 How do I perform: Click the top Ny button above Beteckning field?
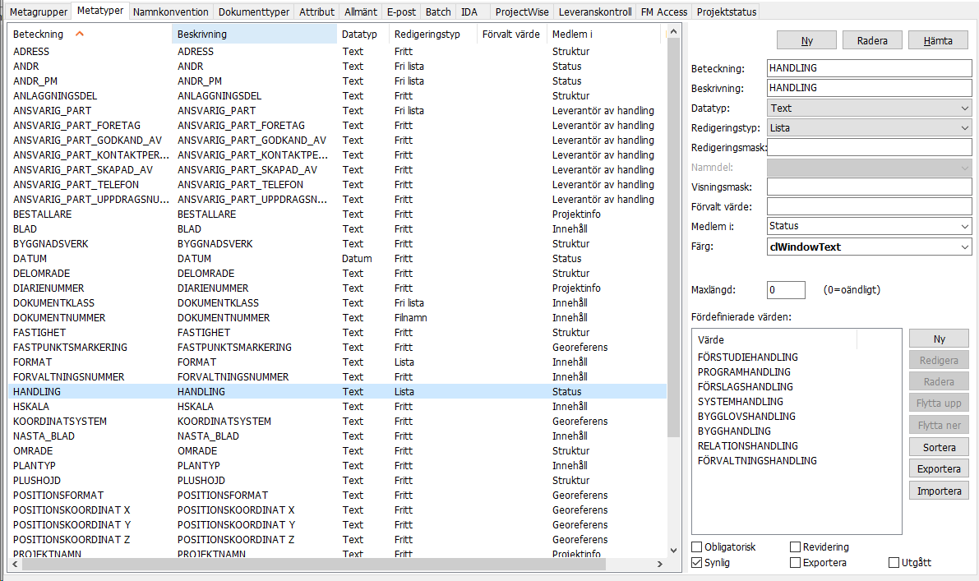coord(806,40)
